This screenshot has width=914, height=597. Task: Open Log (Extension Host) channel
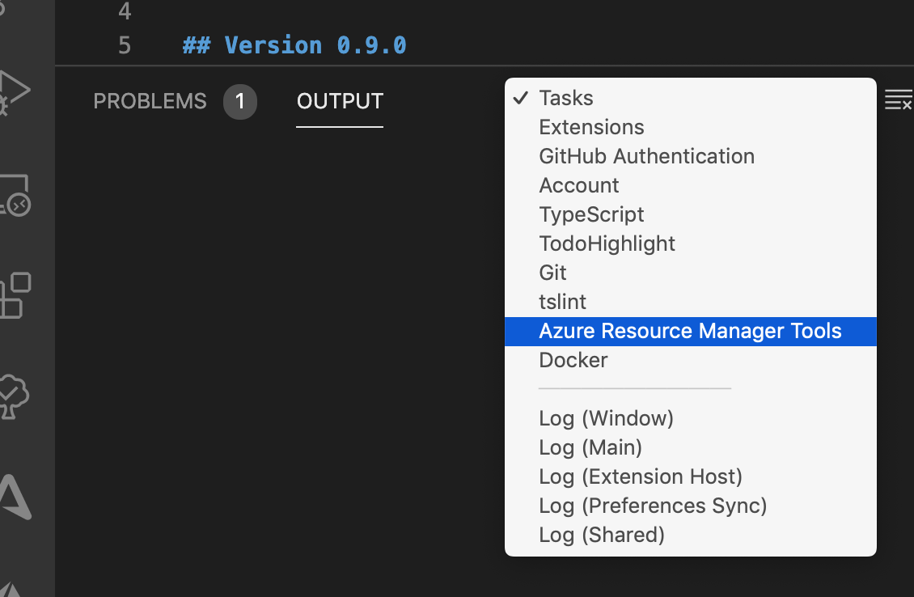(690, 477)
